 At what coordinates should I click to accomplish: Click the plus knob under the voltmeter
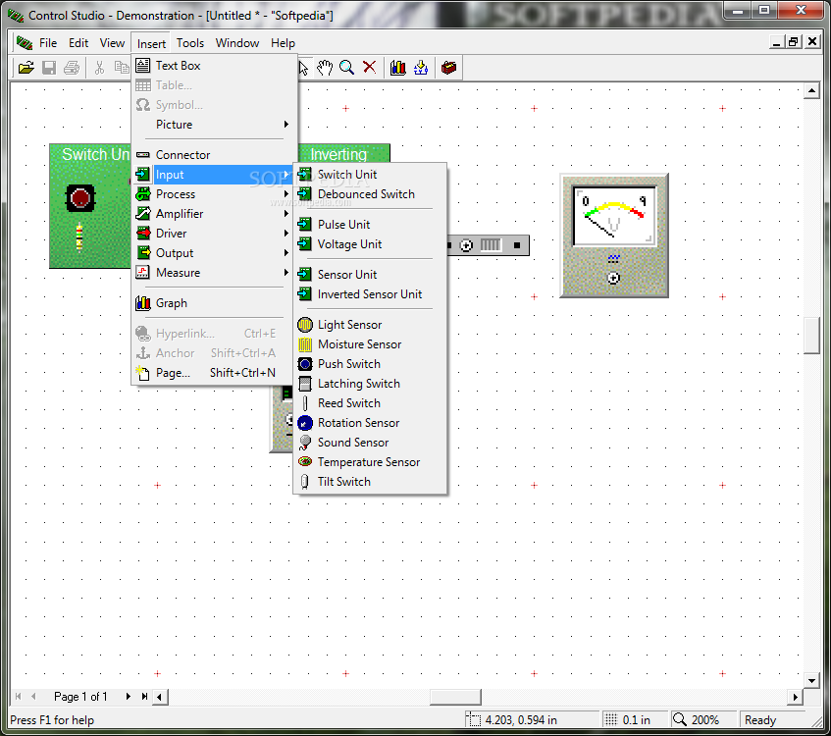click(613, 278)
